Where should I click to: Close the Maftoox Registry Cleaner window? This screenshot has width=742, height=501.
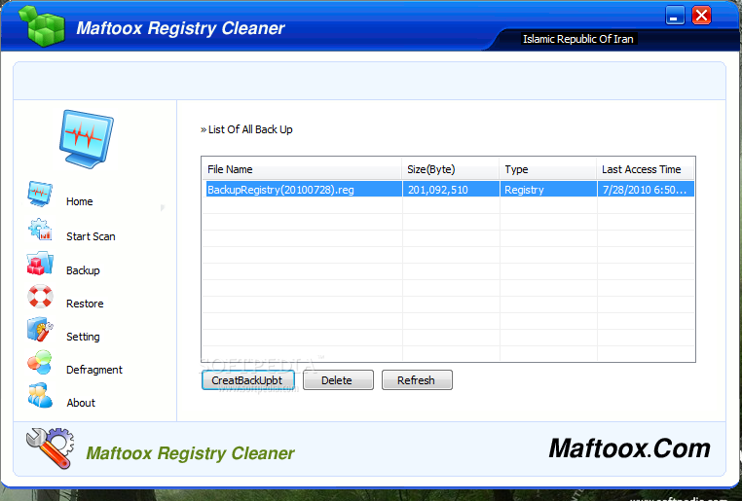pos(701,16)
